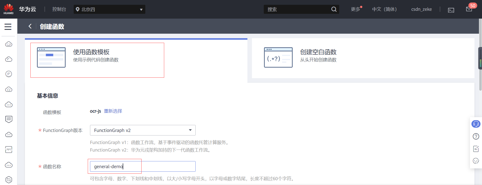The image size is (482, 185).
Task: Click the ocr-js template name
Action: pos(95,111)
